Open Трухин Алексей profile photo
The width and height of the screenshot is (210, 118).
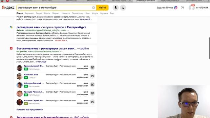pos(20,68)
